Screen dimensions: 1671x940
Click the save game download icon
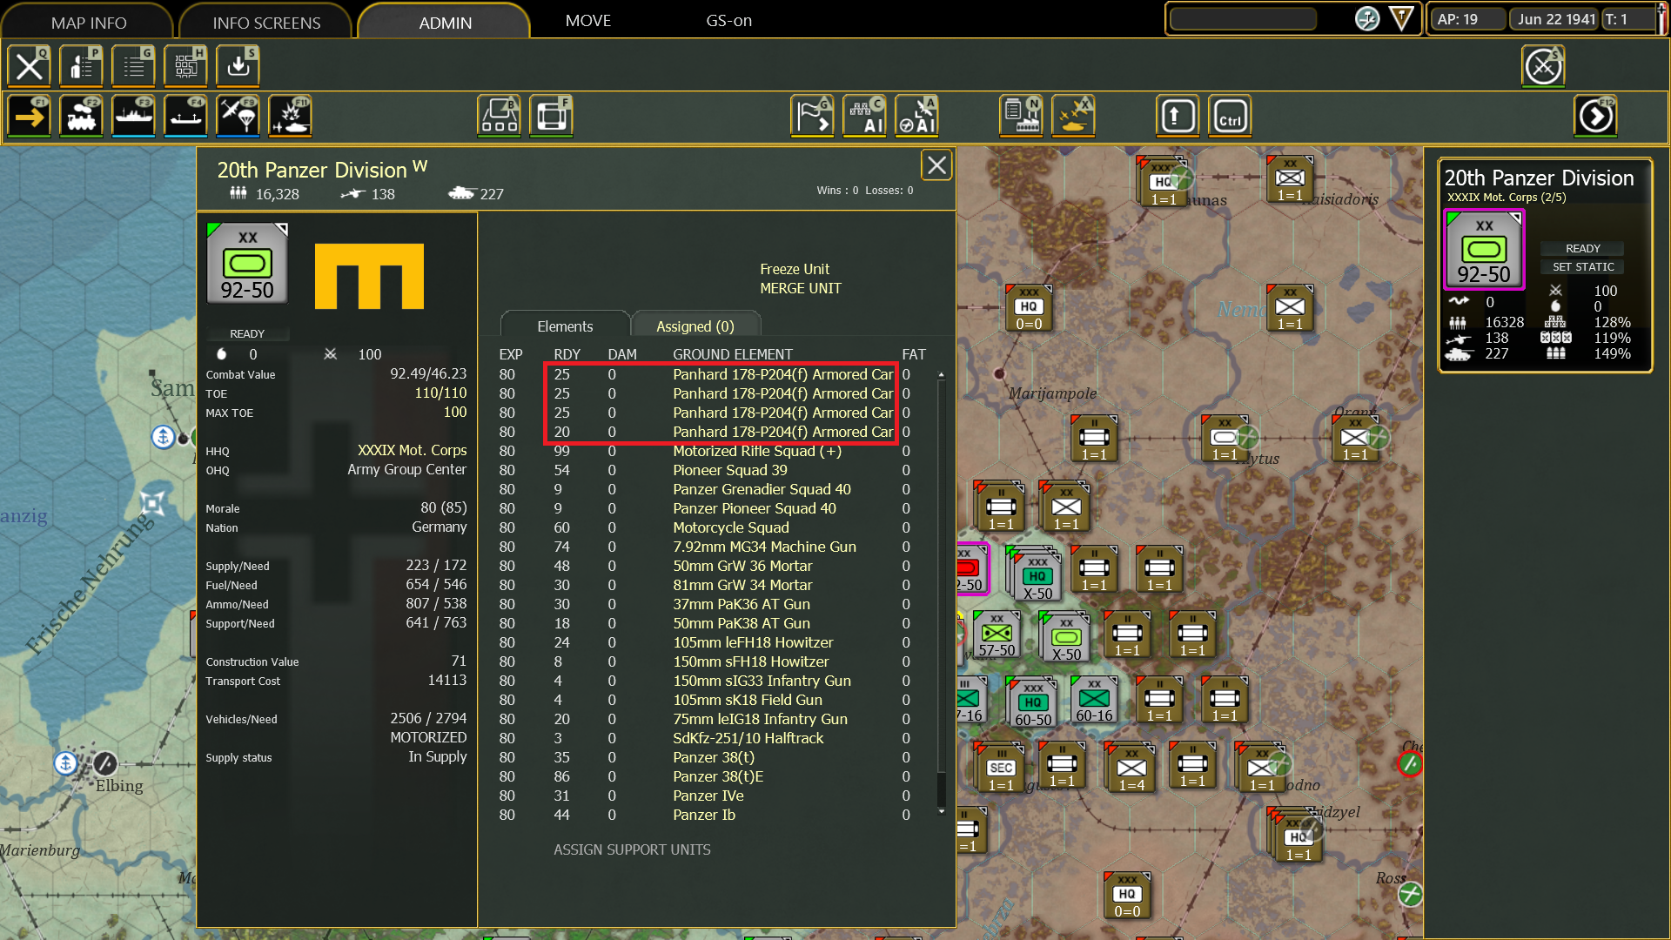(x=238, y=65)
